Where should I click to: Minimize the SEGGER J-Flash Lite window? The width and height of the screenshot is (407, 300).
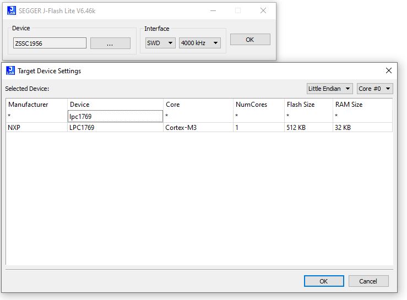(x=213, y=10)
